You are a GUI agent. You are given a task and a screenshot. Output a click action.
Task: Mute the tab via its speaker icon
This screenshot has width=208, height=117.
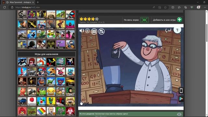[x=7, y=2]
